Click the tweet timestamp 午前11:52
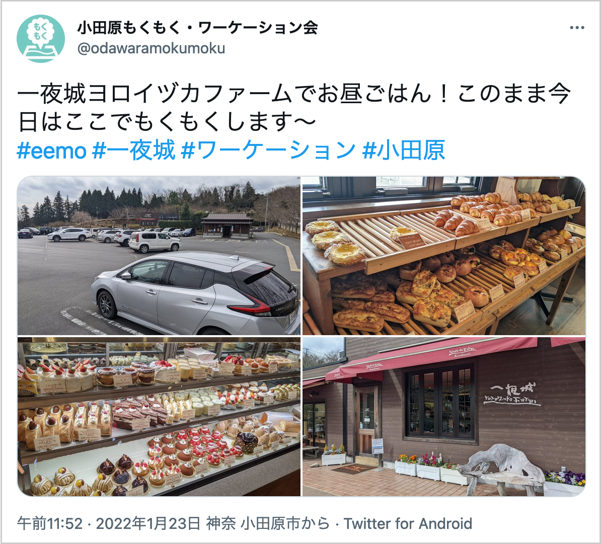Image resolution: width=601 pixels, height=544 pixels. (x=50, y=524)
